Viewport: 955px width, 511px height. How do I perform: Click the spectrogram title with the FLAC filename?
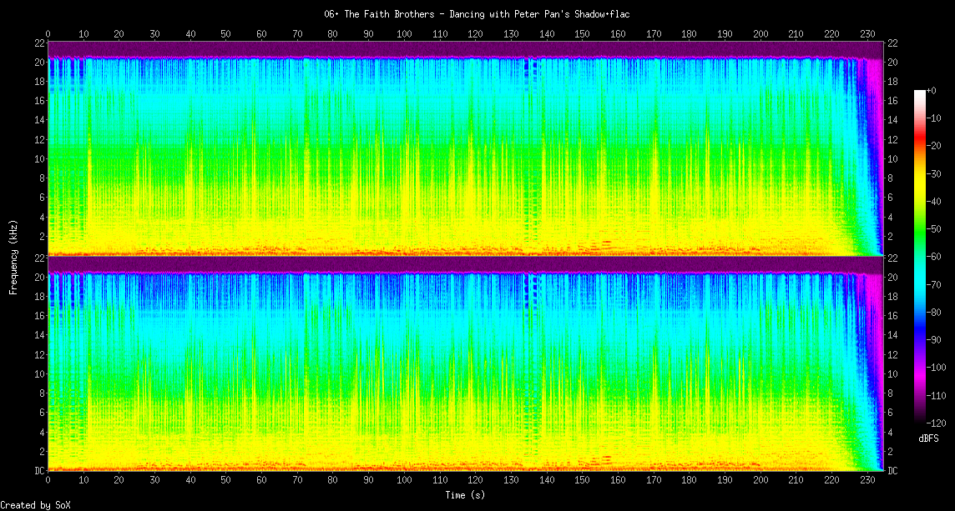coord(476,14)
